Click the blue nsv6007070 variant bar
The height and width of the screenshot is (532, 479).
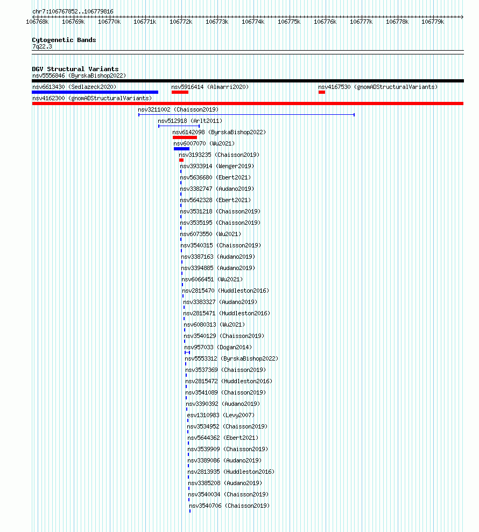click(181, 149)
